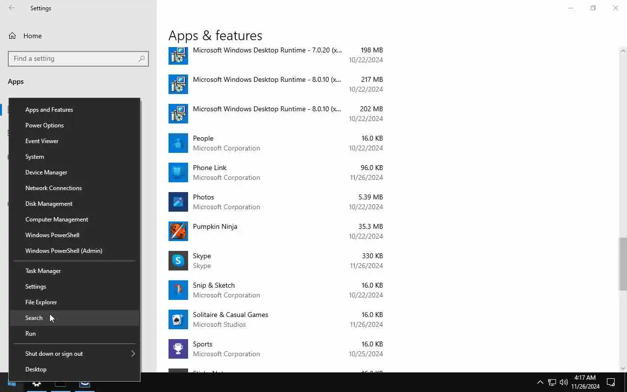The image size is (627, 392).
Task: Select Power Options in the menu
Action: pos(74,125)
